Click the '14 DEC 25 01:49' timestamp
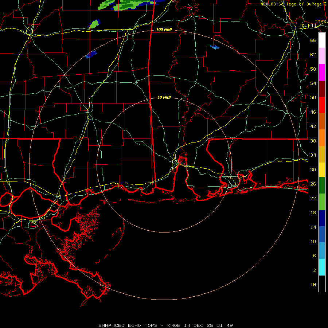This screenshot has height=328, width=328. [208, 325]
